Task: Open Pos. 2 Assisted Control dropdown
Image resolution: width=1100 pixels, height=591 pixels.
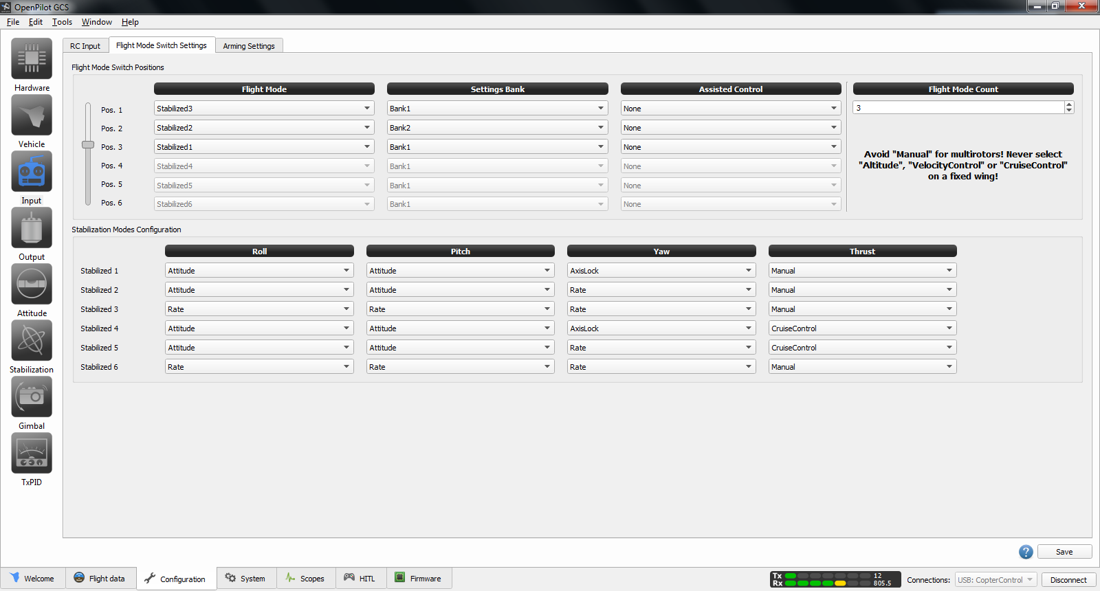Action: [x=731, y=128]
